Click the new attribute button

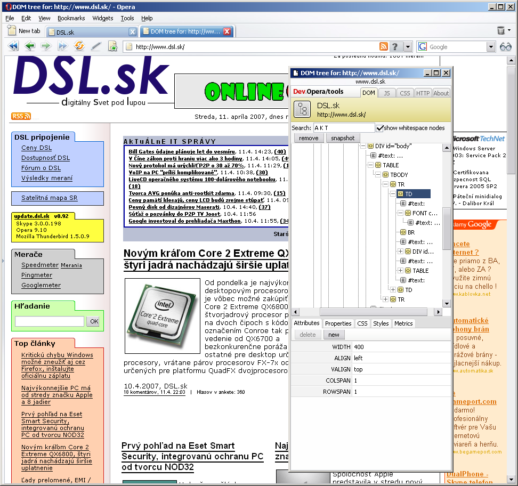[334, 335]
